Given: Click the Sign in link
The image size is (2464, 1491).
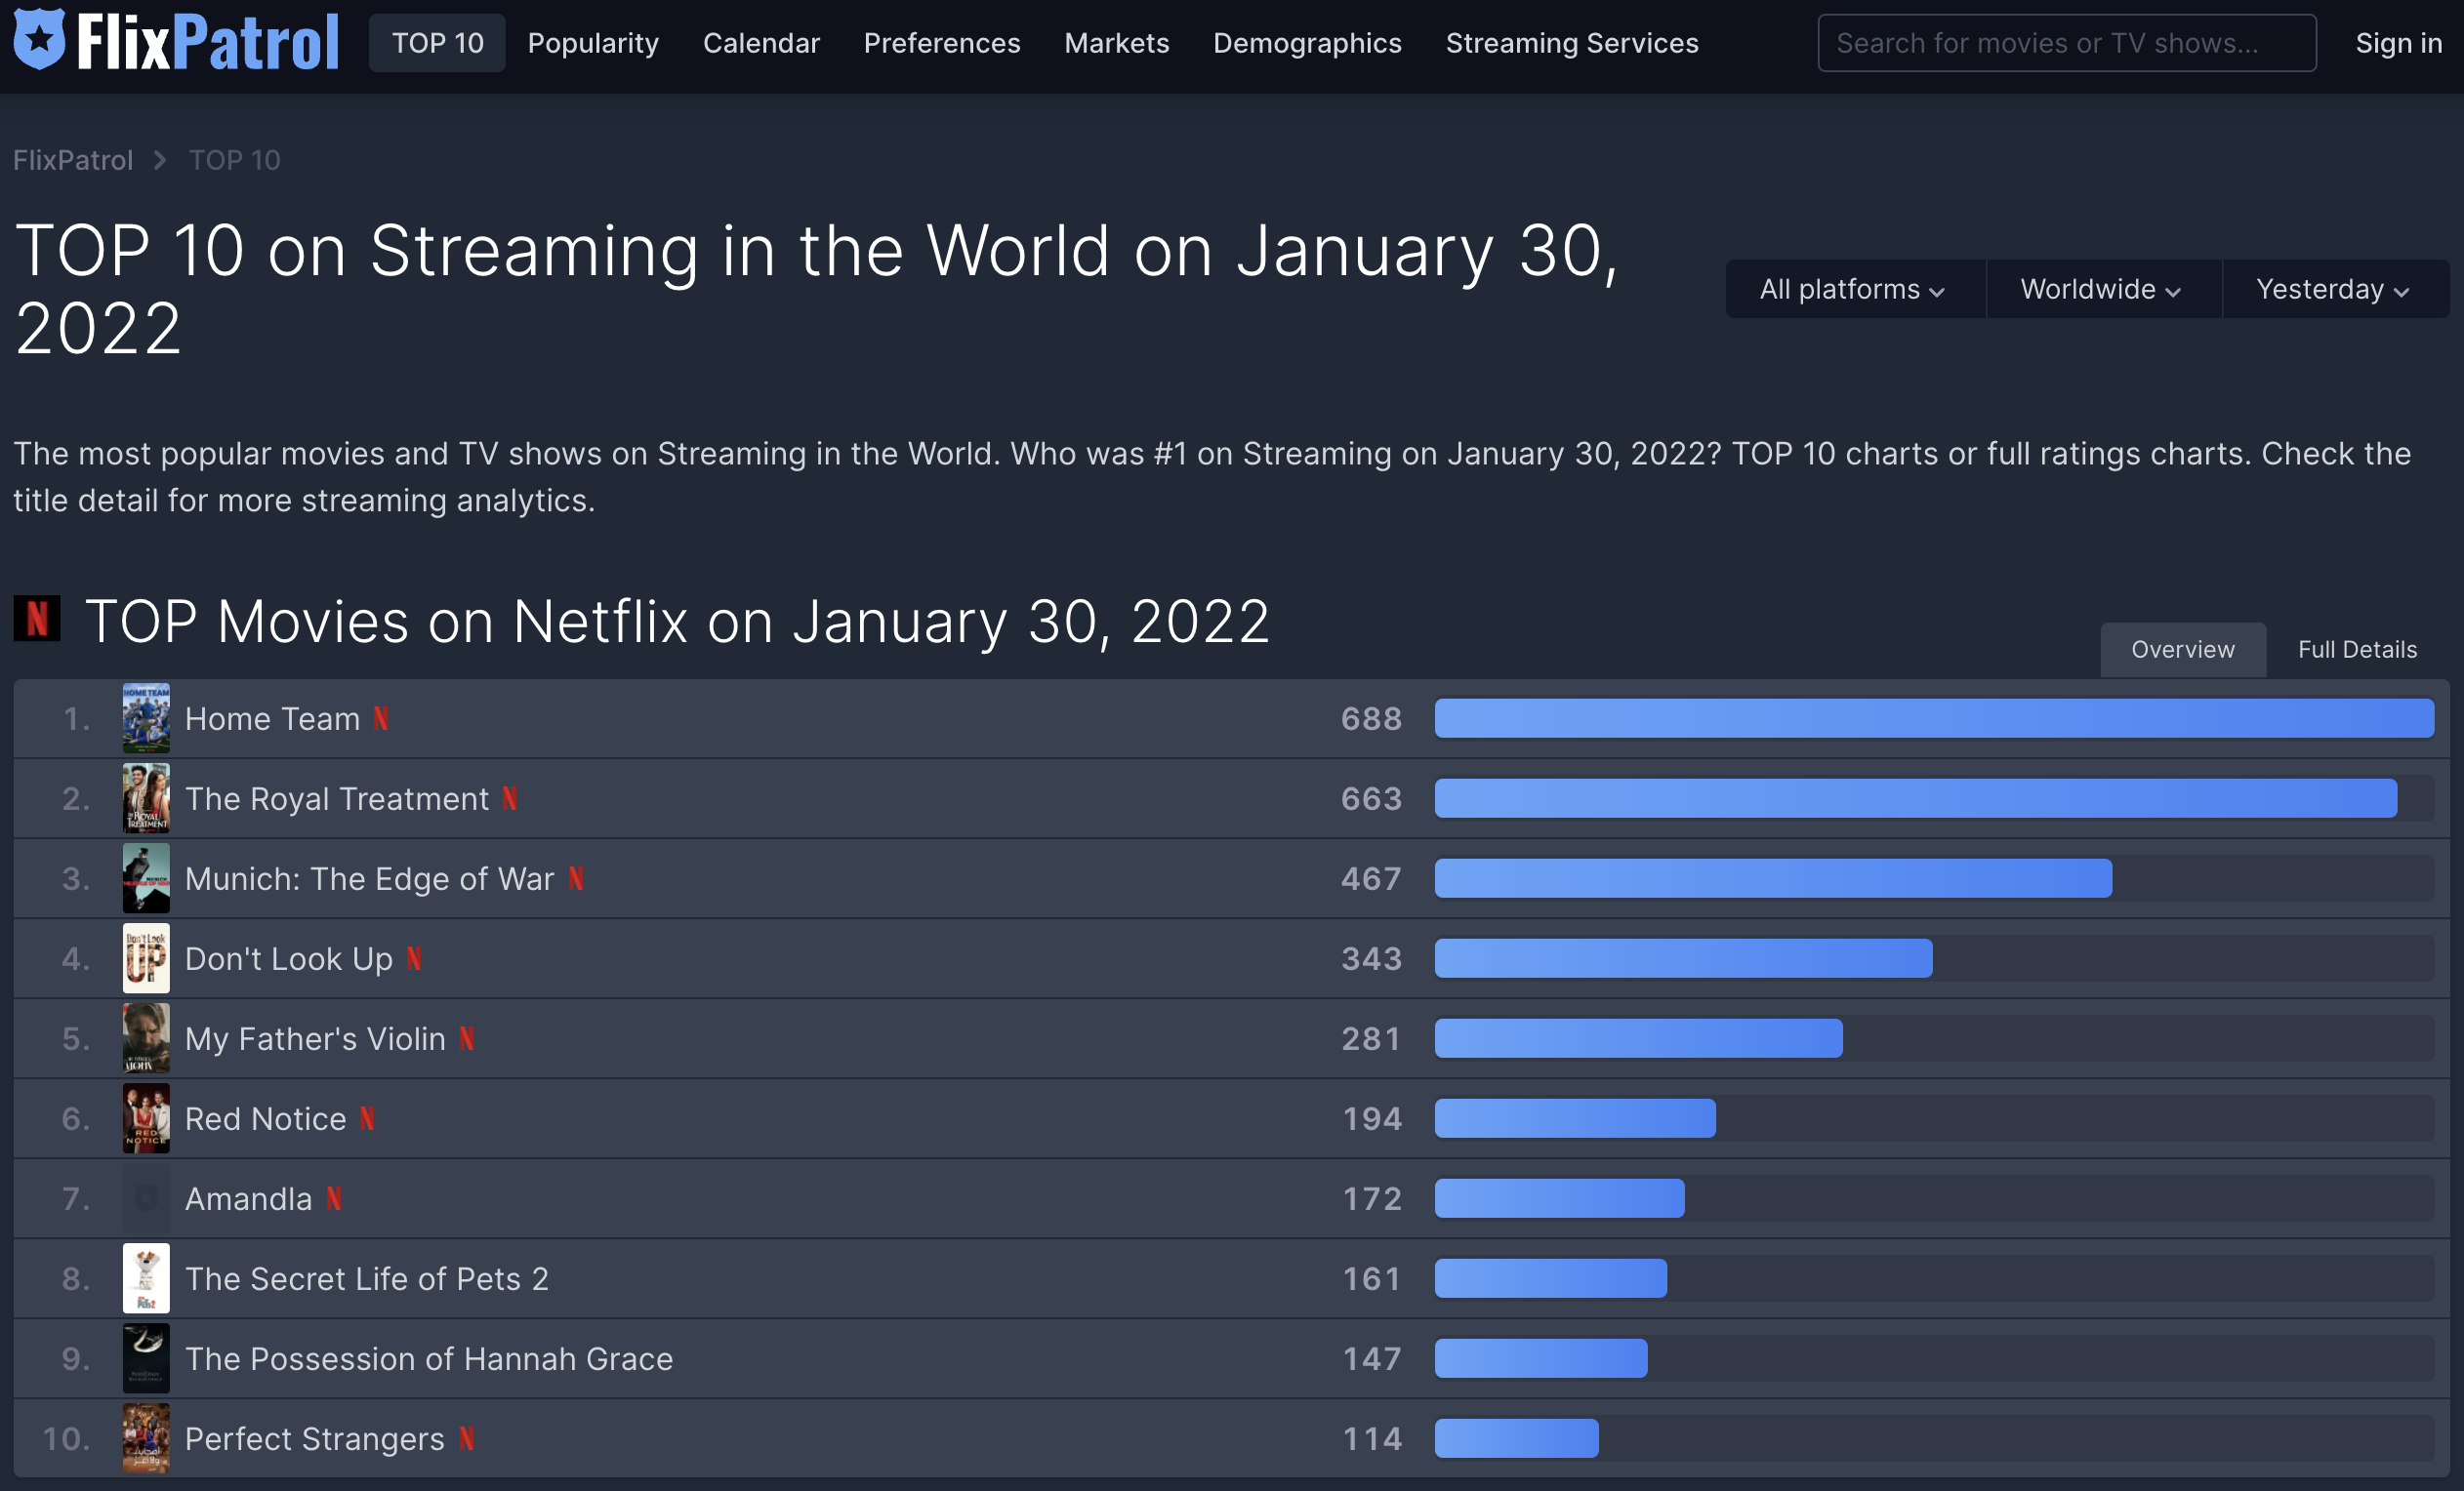Looking at the screenshot, I should [2398, 43].
